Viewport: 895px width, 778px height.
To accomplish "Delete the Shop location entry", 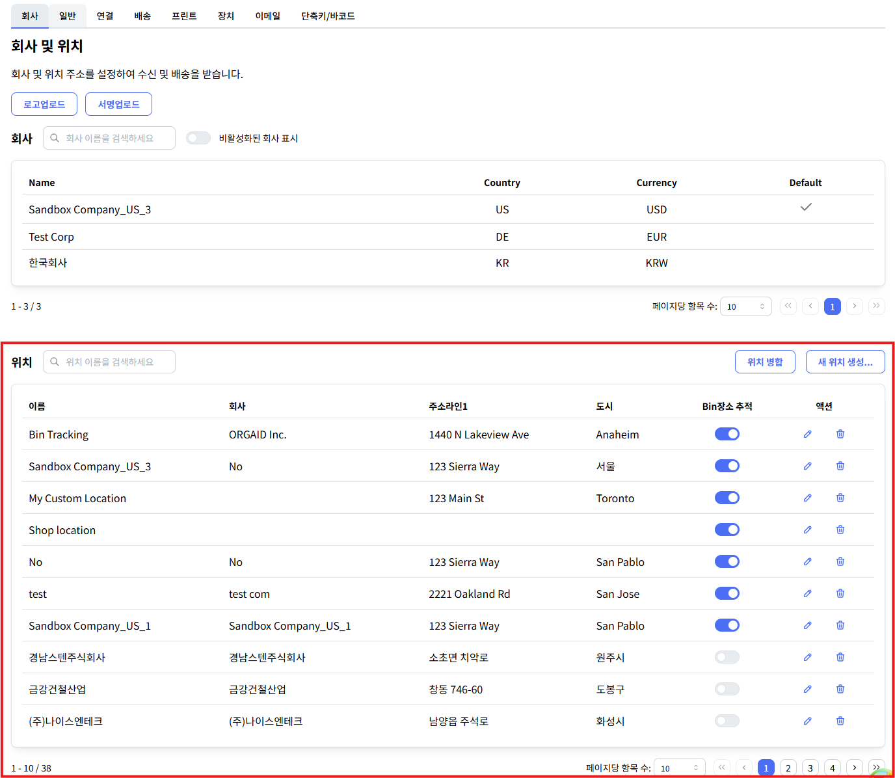I will (840, 530).
